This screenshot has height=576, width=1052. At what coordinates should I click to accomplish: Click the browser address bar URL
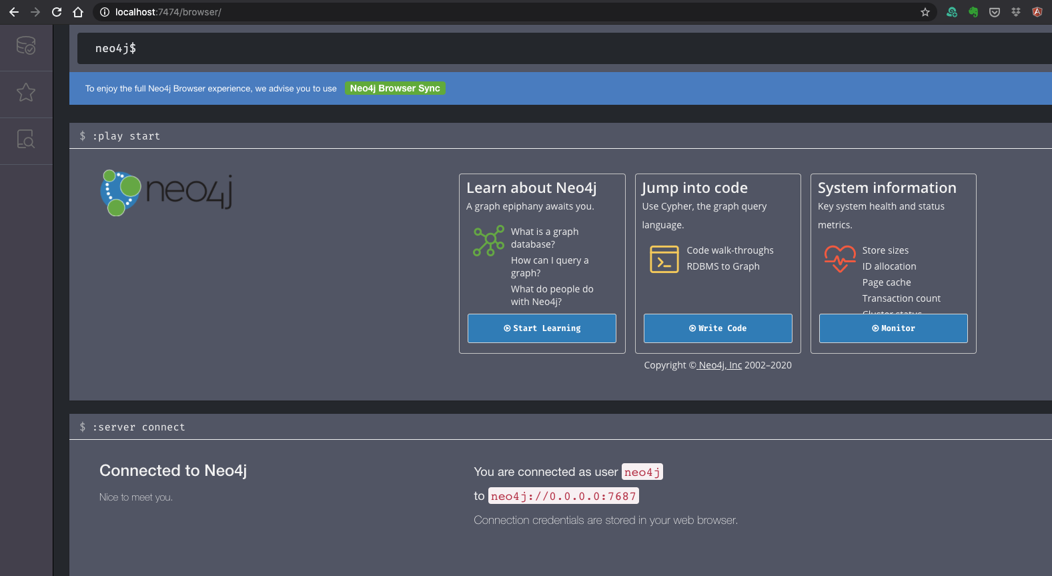click(168, 12)
